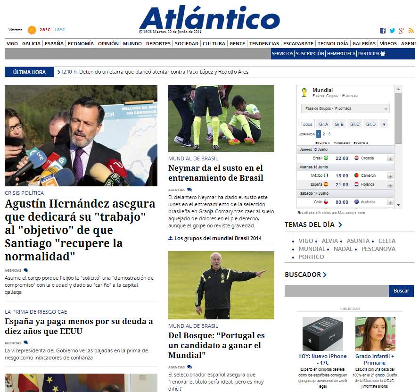The width and height of the screenshot is (419, 392).
Task: Open the SERVICIOS link
Action: pos(282,53)
